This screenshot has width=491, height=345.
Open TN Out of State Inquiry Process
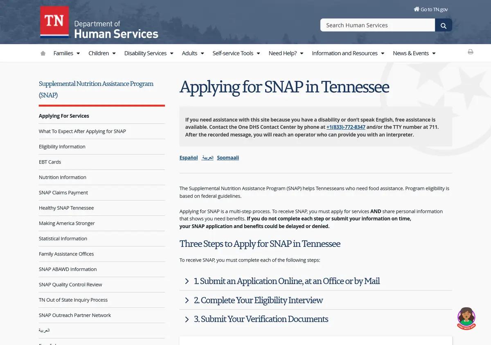(73, 300)
